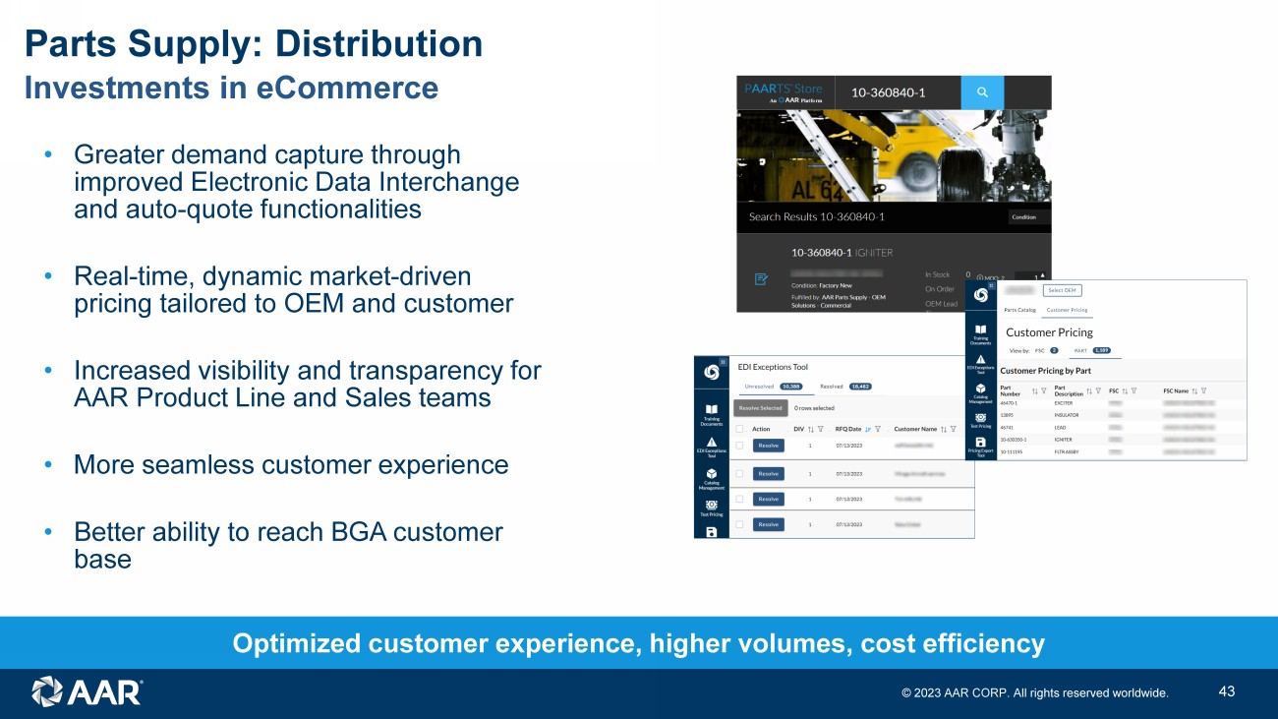Open Pricing Export Tool in Customer Pricing sidebar
Viewport: 1278px width, 719px height.
[x=980, y=448]
